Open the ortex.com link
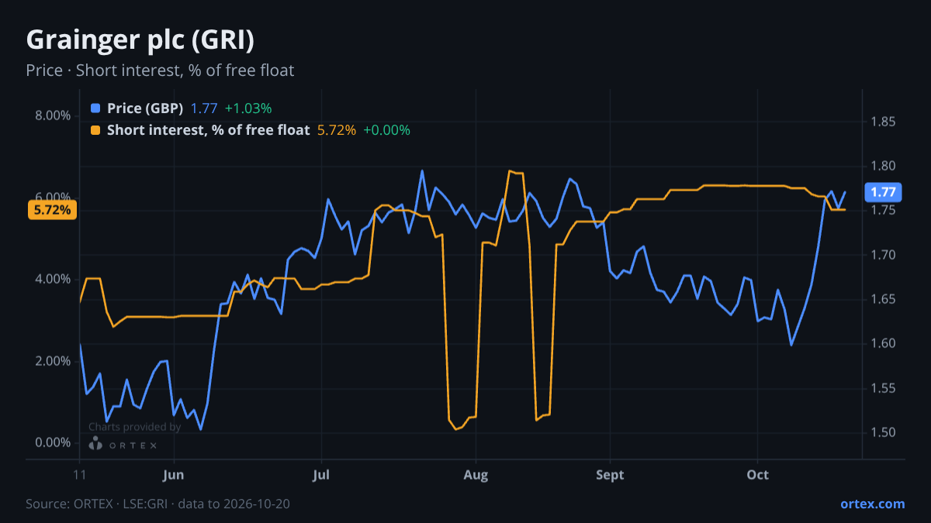Image resolution: width=931 pixels, height=523 pixels. tap(872, 504)
